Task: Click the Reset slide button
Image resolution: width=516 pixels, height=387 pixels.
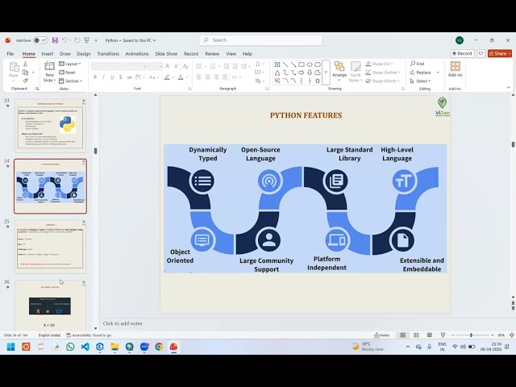Action: coord(68,73)
